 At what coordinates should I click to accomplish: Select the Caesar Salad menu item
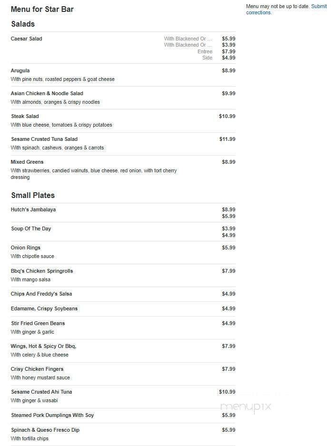pyautogui.click(x=27, y=39)
